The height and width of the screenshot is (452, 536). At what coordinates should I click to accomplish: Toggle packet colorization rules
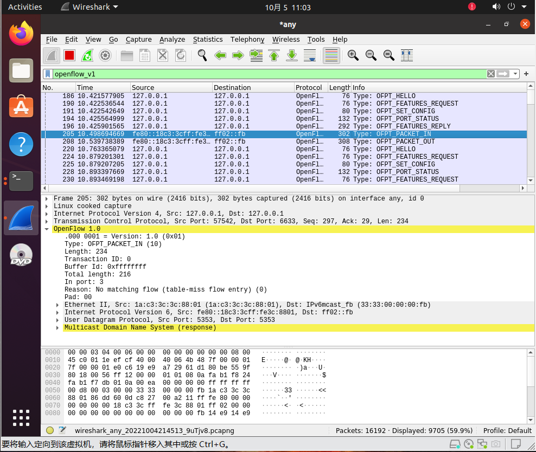[x=331, y=55]
